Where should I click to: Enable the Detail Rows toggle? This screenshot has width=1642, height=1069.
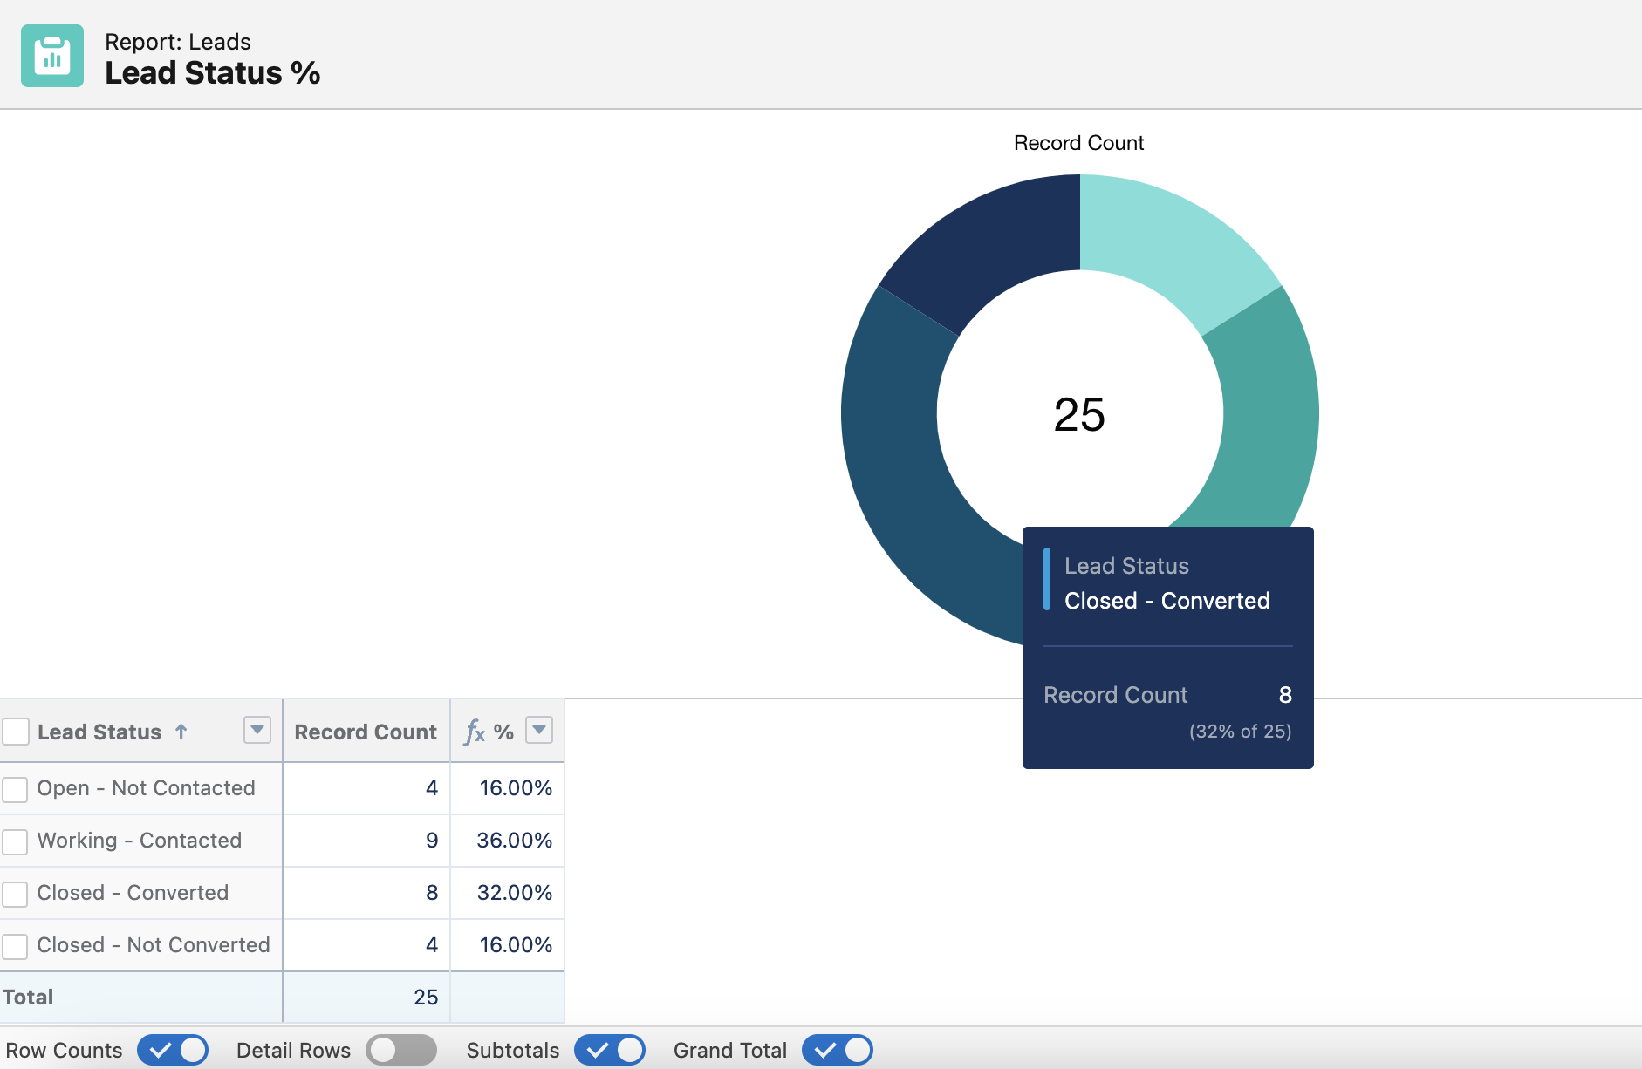(401, 1050)
